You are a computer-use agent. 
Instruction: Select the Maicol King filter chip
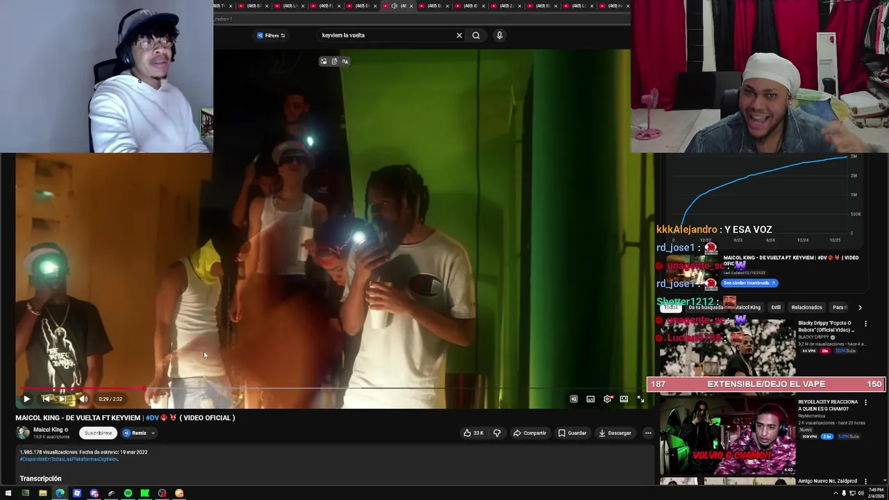(747, 307)
